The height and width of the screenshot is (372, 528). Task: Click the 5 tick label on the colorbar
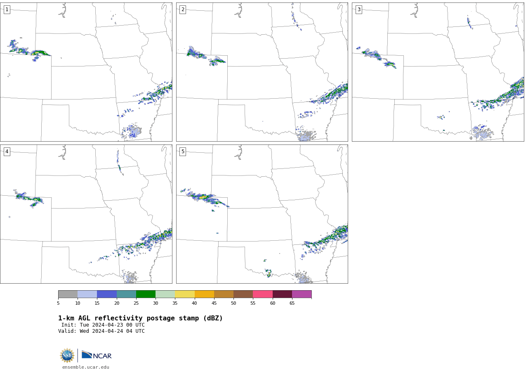tap(58, 303)
